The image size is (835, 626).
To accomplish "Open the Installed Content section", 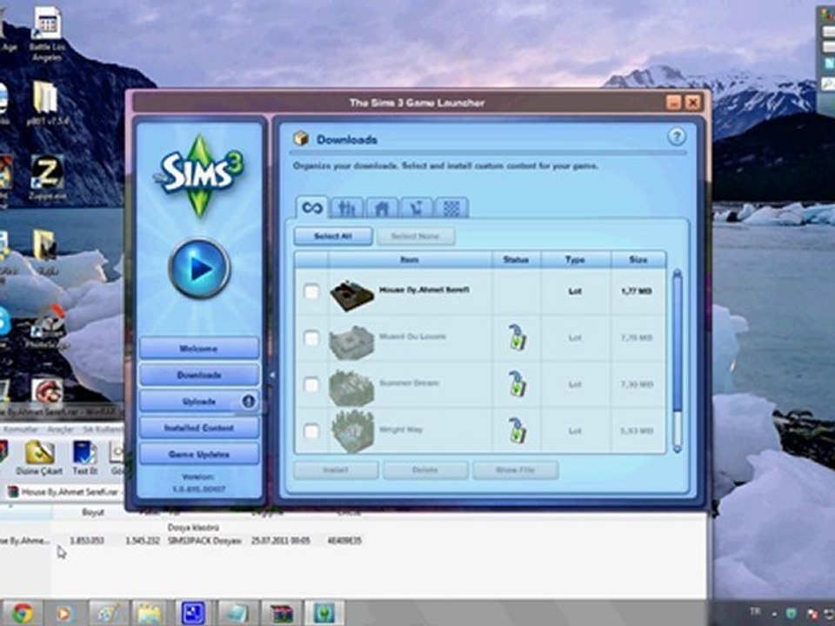I will click(x=199, y=428).
